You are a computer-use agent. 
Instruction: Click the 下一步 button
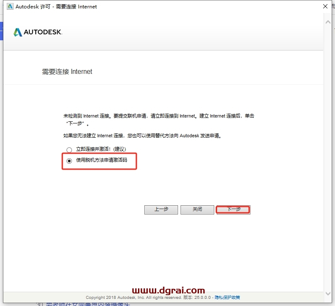point(233,210)
